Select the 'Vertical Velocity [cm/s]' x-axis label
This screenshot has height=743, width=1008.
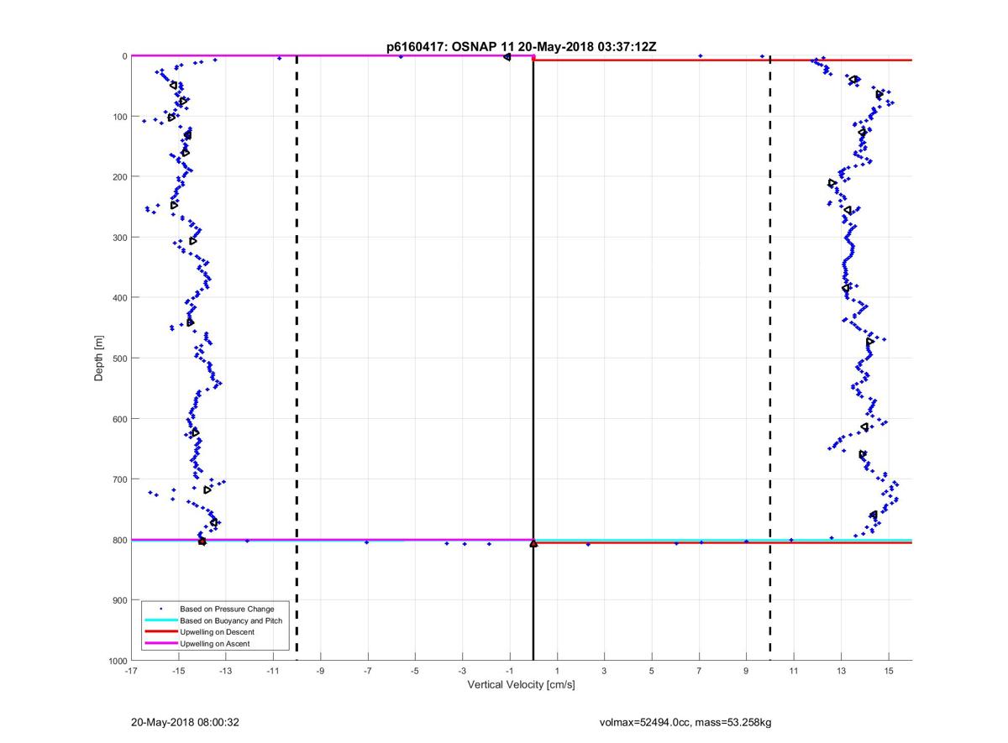click(x=521, y=685)
